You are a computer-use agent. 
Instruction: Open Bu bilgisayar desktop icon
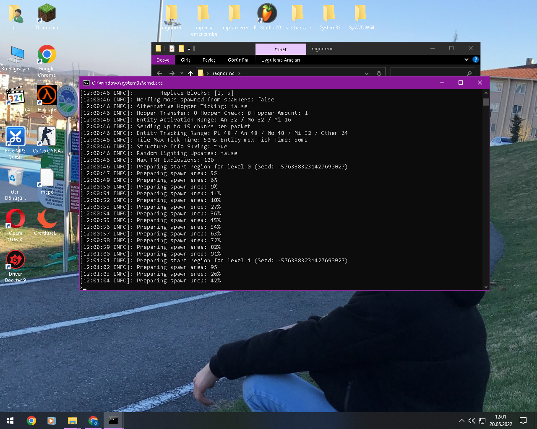pyautogui.click(x=16, y=58)
